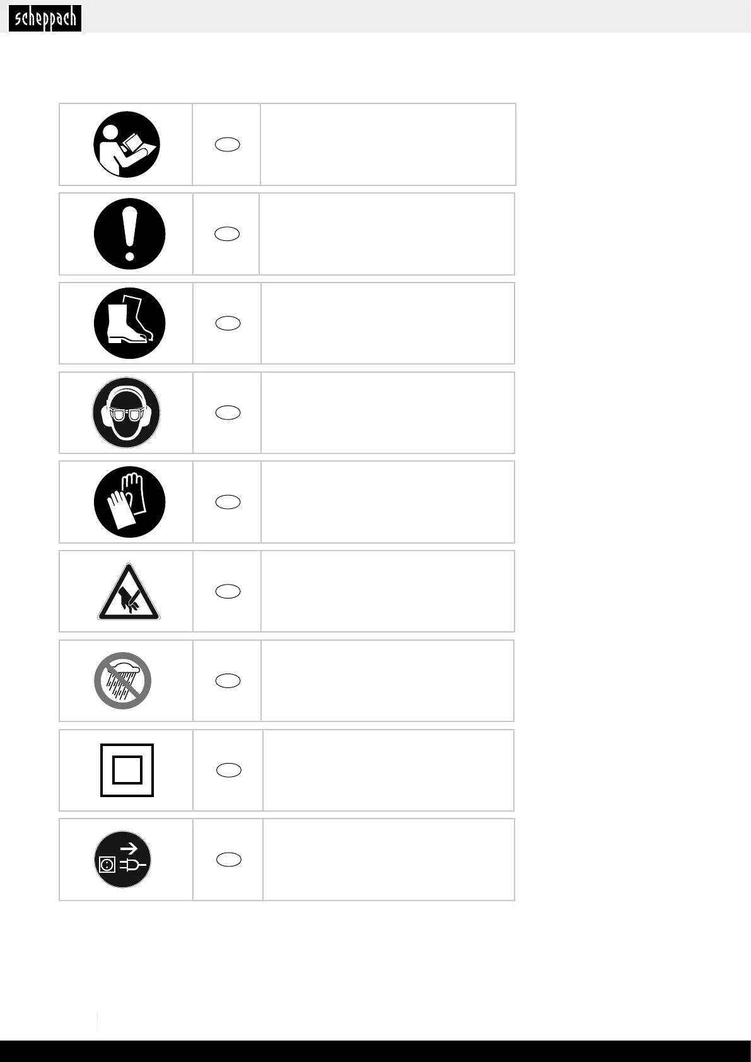Select the safety boots symbol

pyautogui.click(x=130, y=324)
